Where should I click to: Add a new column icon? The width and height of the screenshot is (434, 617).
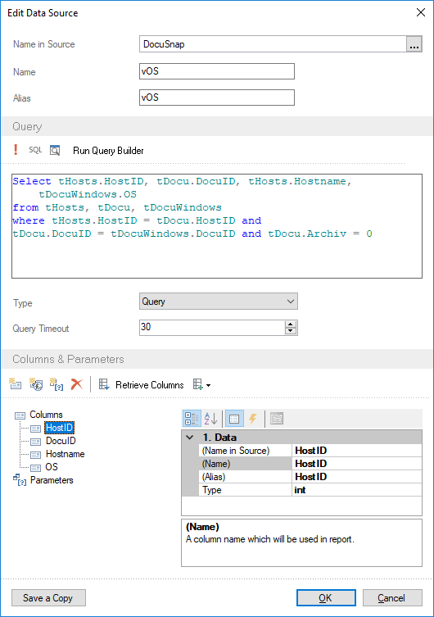point(16,384)
